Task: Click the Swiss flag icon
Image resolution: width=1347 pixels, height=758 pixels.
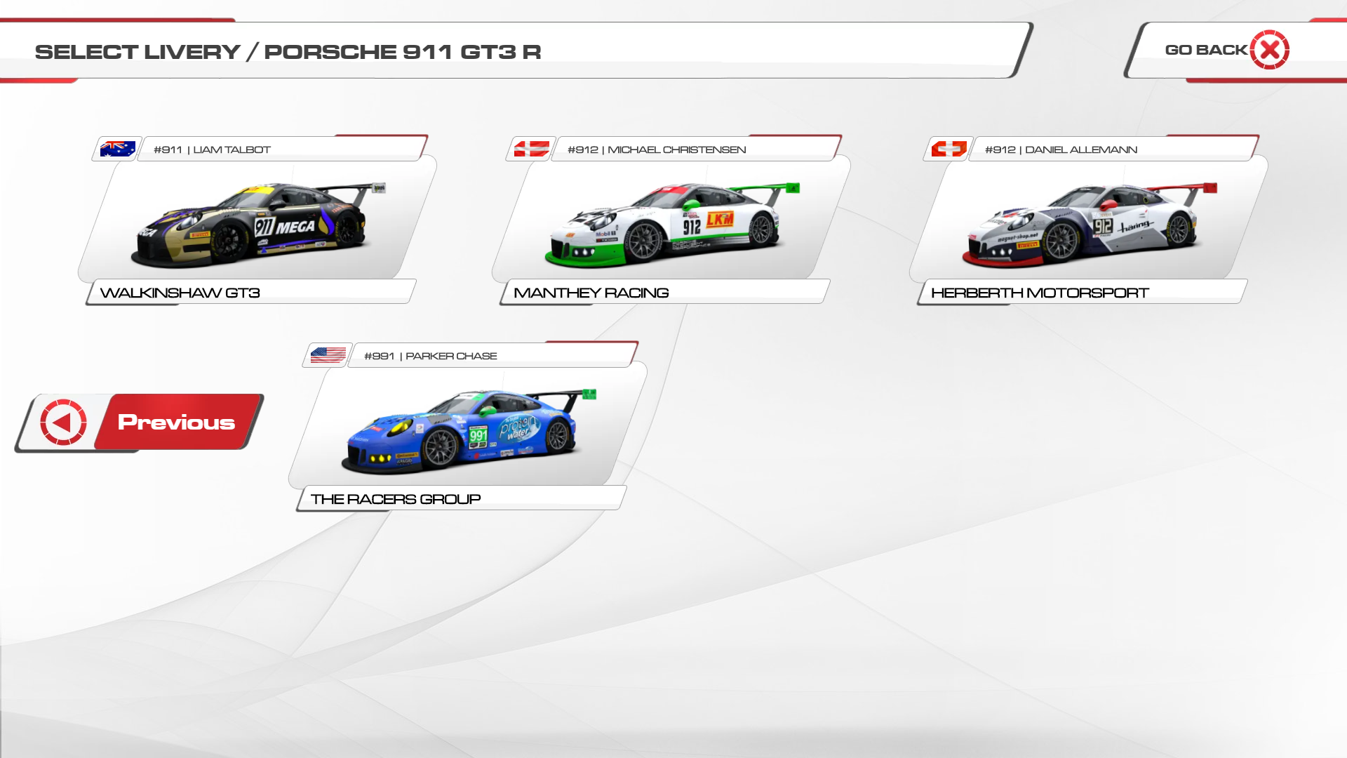Action: pos(949,149)
